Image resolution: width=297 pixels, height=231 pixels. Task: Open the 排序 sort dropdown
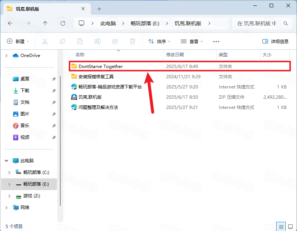point(159,41)
